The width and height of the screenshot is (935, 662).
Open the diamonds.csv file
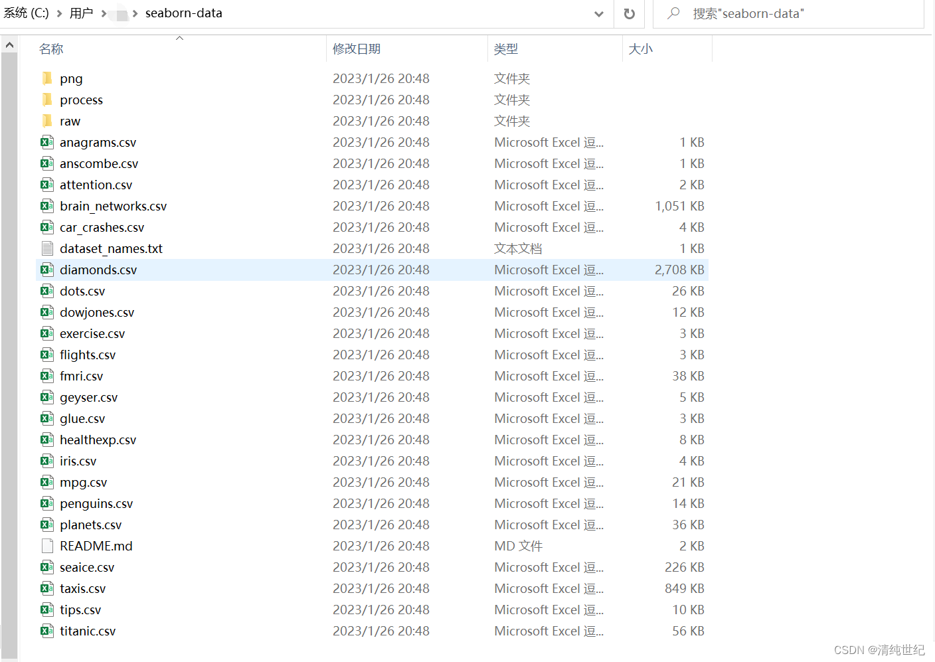pyautogui.click(x=98, y=270)
